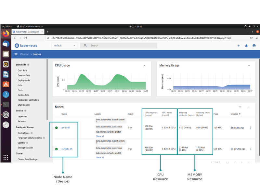The image size is (260, 195).
Task: Open actions menu for node ec70aku-dfi
Action: coord(250,149)
